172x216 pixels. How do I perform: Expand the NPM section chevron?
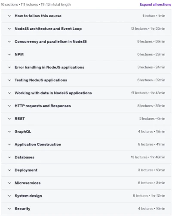pyautogui.click(x=9, y=55)
